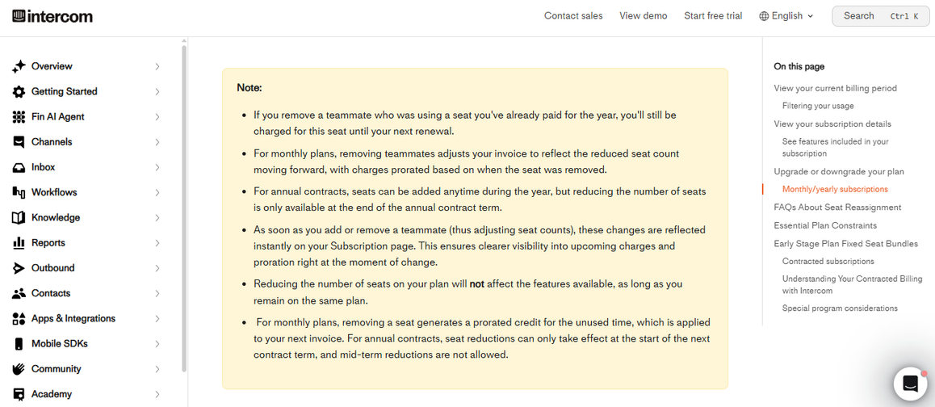Image resolution: width=935 pixels, height=407 pixels.
Task: Expand the Apps & Integrations chevron
Action: pos(157,319)
